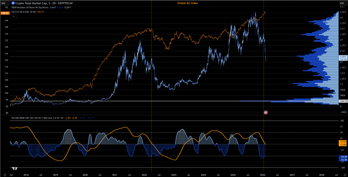Viewport: 348px width, 177px height.
Task: Click the 2021 label on the time axis
Action: pos(115,175)
